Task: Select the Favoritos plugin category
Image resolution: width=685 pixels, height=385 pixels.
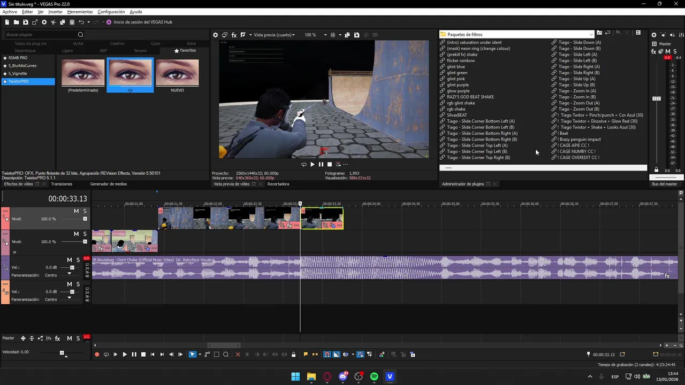Action: point(185,50)
